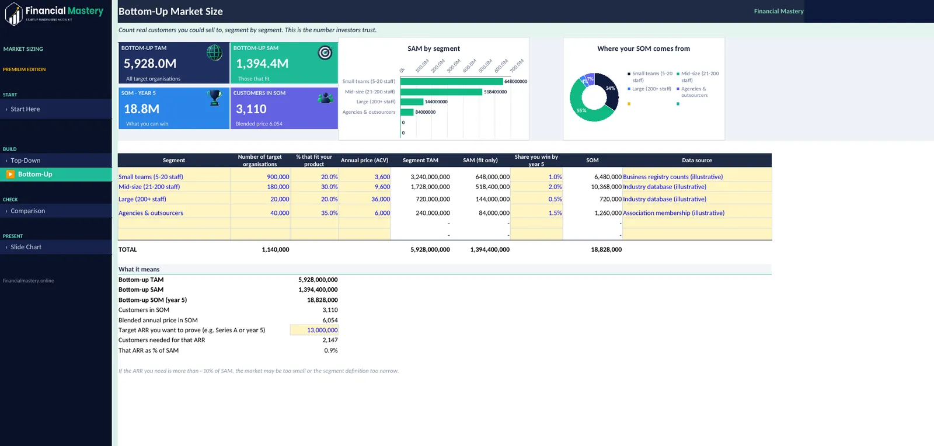Click the globe icon on Bottom-Up TAM card
Viewport: 934px width, 446px height.
coord(214,53)
